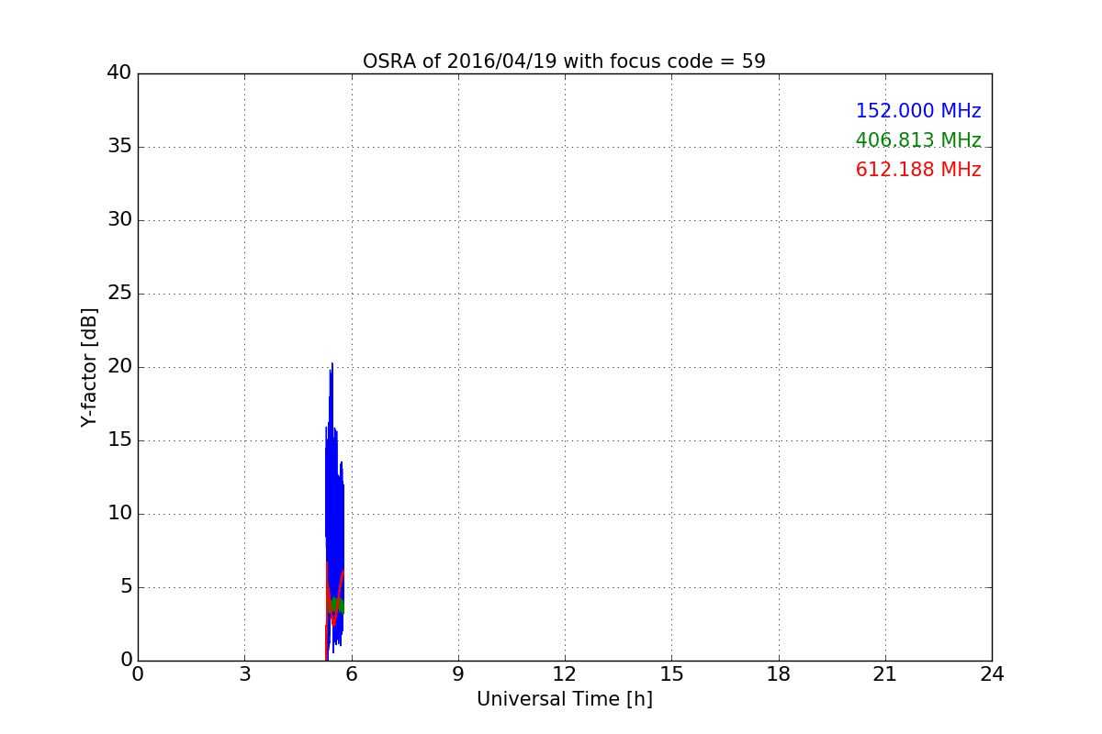Click the y-axis tick label 20

pos(119,367)
